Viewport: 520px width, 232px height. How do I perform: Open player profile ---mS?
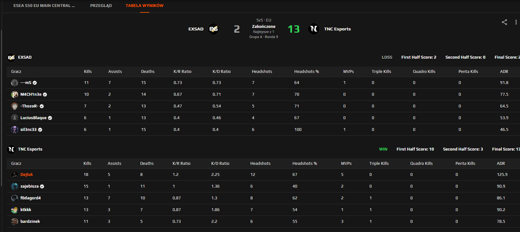(26, 83)
